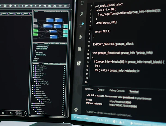The image size is (166, 126).
Task: Click the node graph panel's vertical scrollbar thumb
Action: point(70,25)
